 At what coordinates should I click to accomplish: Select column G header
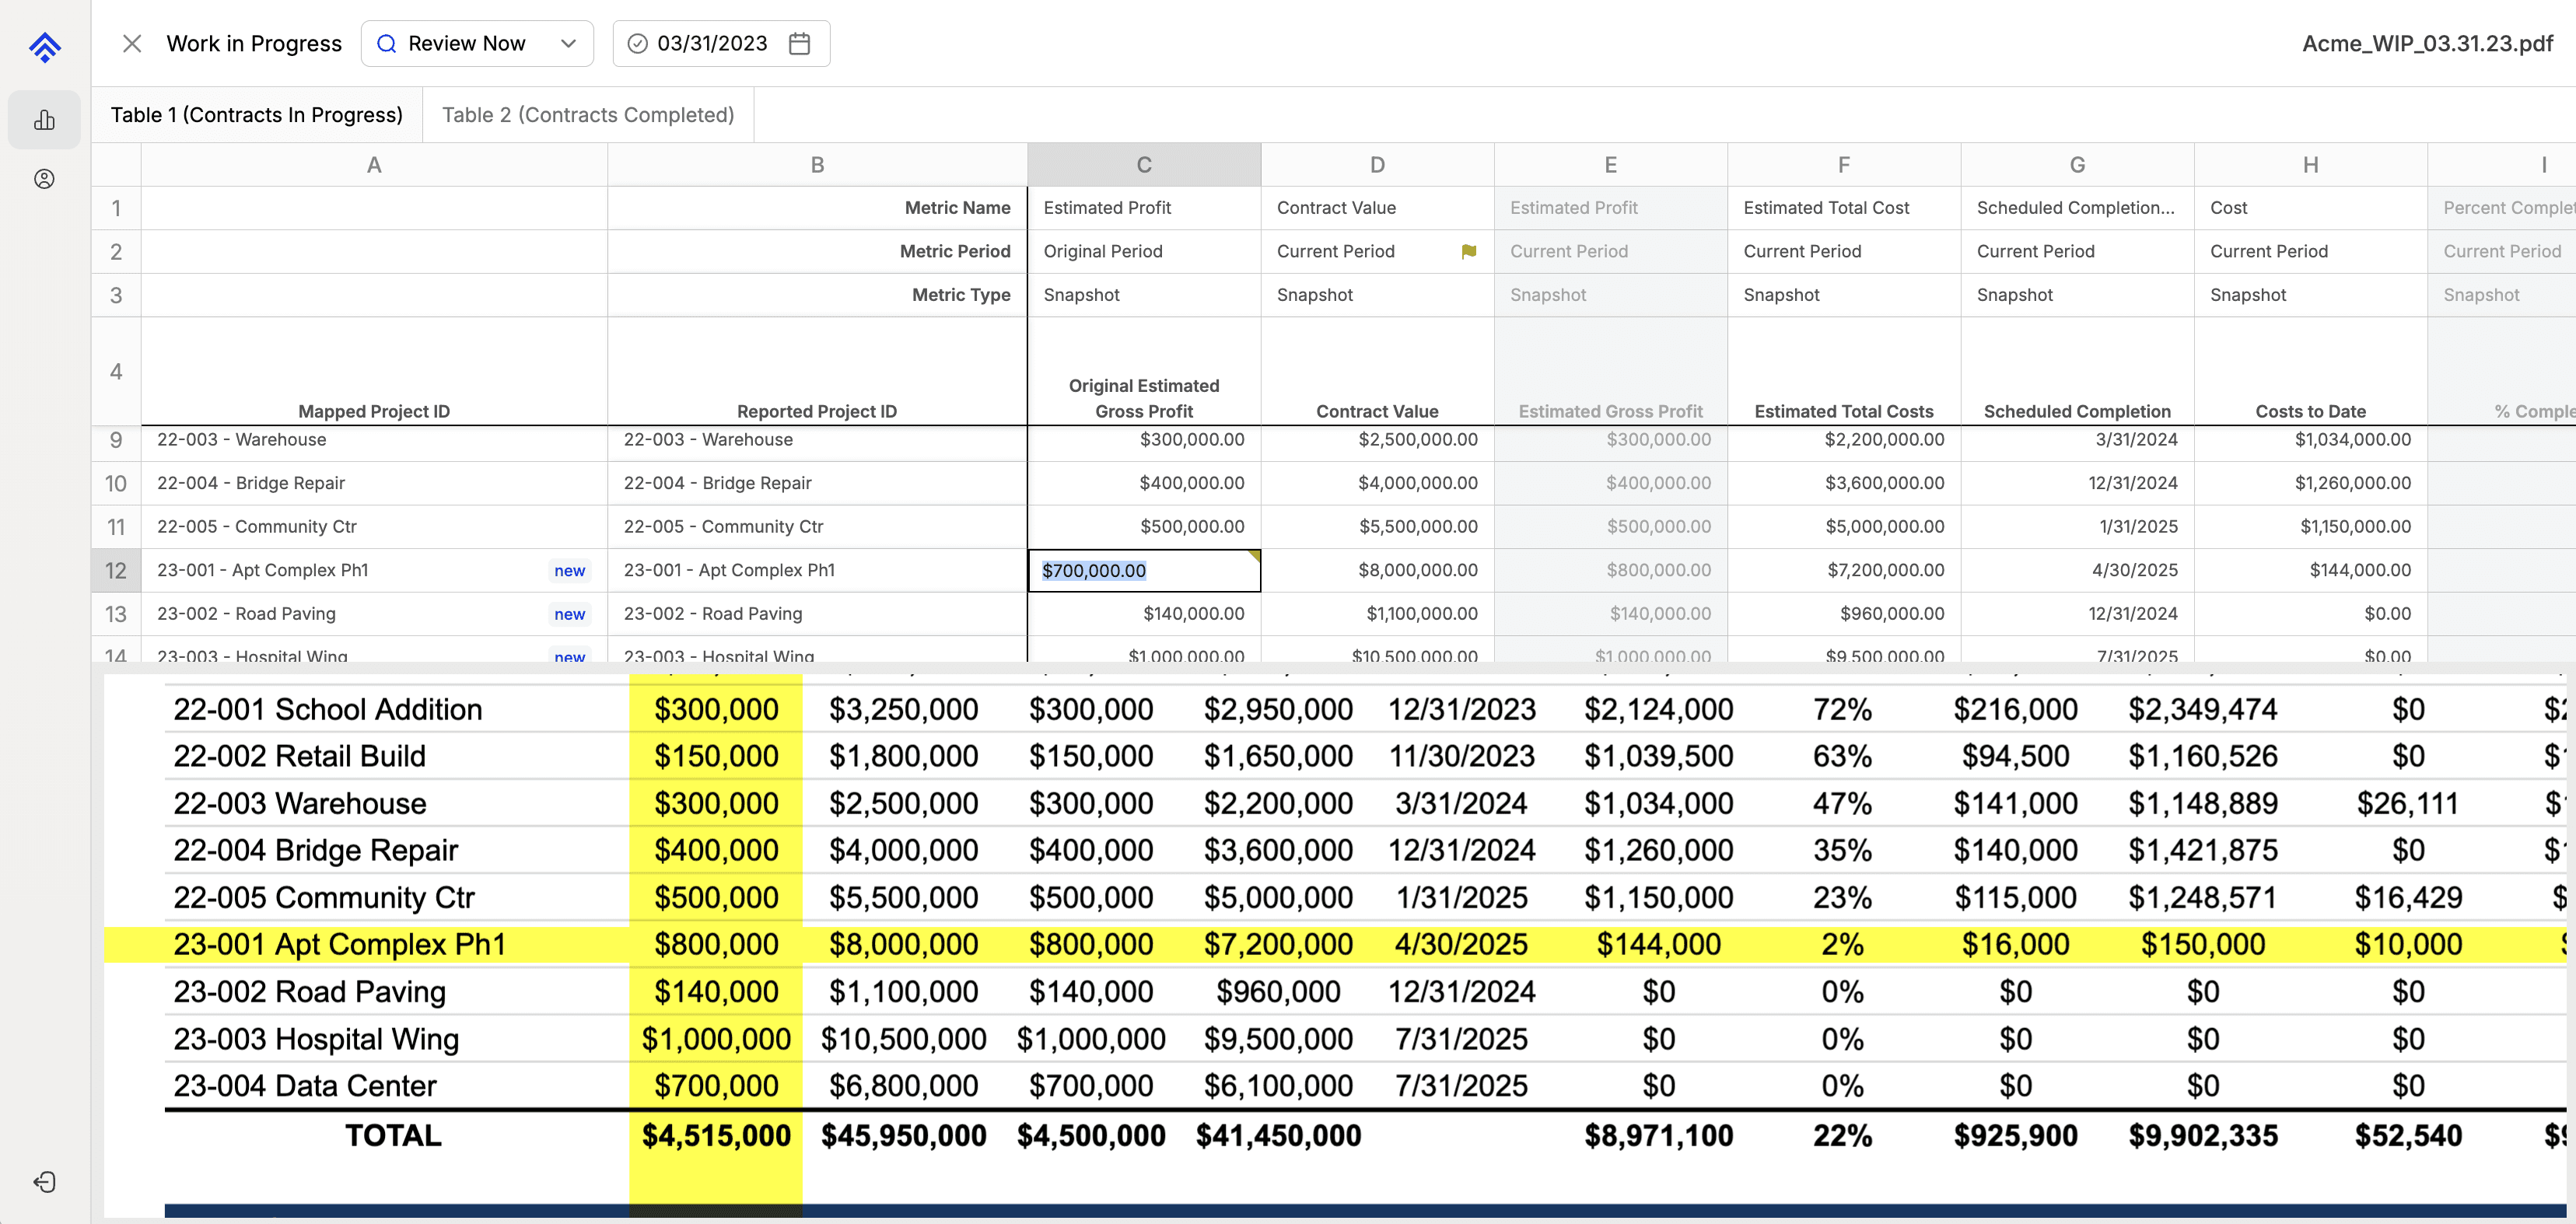[x=2077, y=165]
